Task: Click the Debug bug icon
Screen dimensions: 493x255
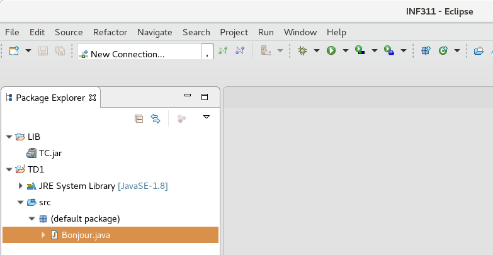Action: (x=302, y=50)
